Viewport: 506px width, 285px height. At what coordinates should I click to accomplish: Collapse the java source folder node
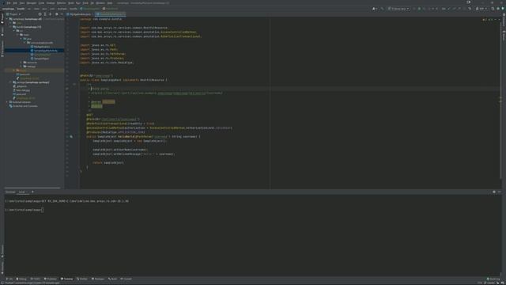tap(21, 39)
